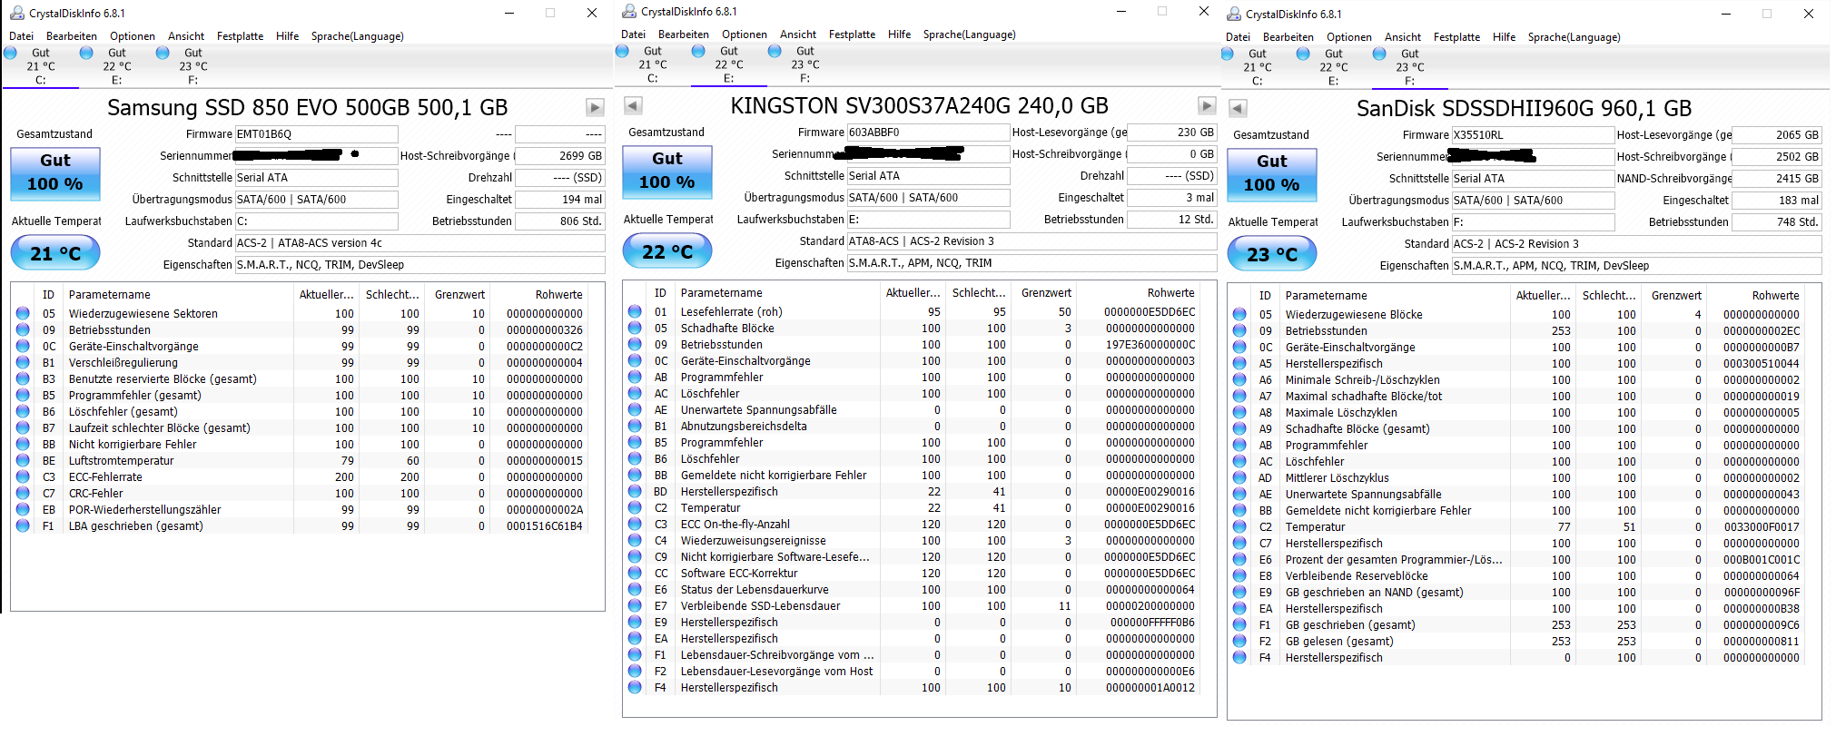
Task: Click status orb for LBA geschrieben (gesamt) row
Action: point(23,525)
